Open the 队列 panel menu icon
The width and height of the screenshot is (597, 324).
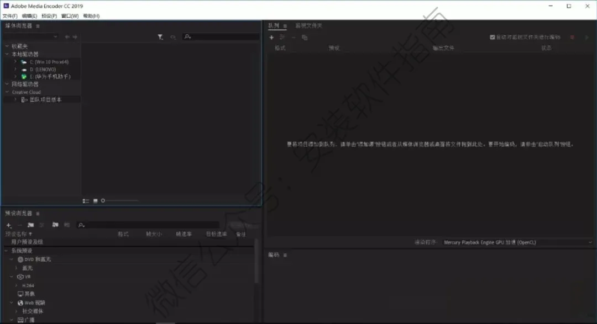[285, 26]
